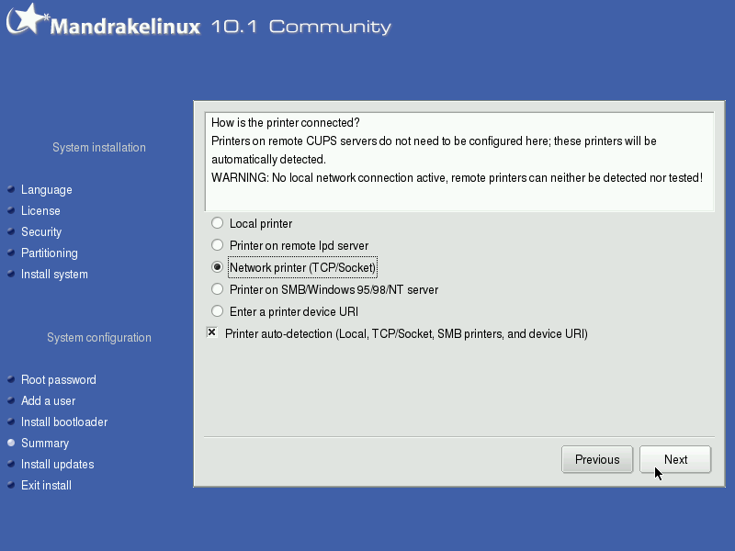The image size is (735, 551).
Task: Click the Partitioning step label
Action: tap(50, 253)
